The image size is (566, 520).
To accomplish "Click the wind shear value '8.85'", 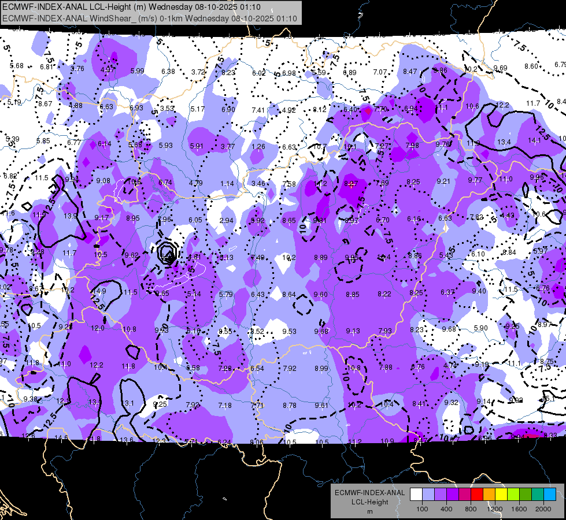I will click(352, 295).
